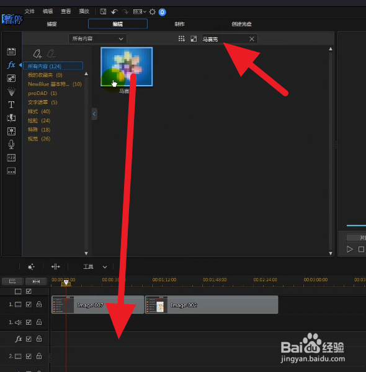Select the 样式 (40) tag
366x372 pixels.
click(39, 112)
